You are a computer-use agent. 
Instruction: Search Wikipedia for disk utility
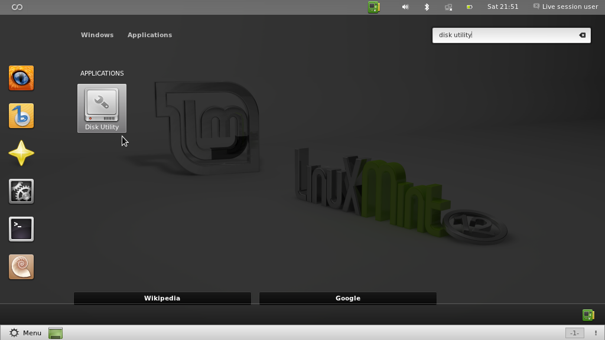pos(162,298)
